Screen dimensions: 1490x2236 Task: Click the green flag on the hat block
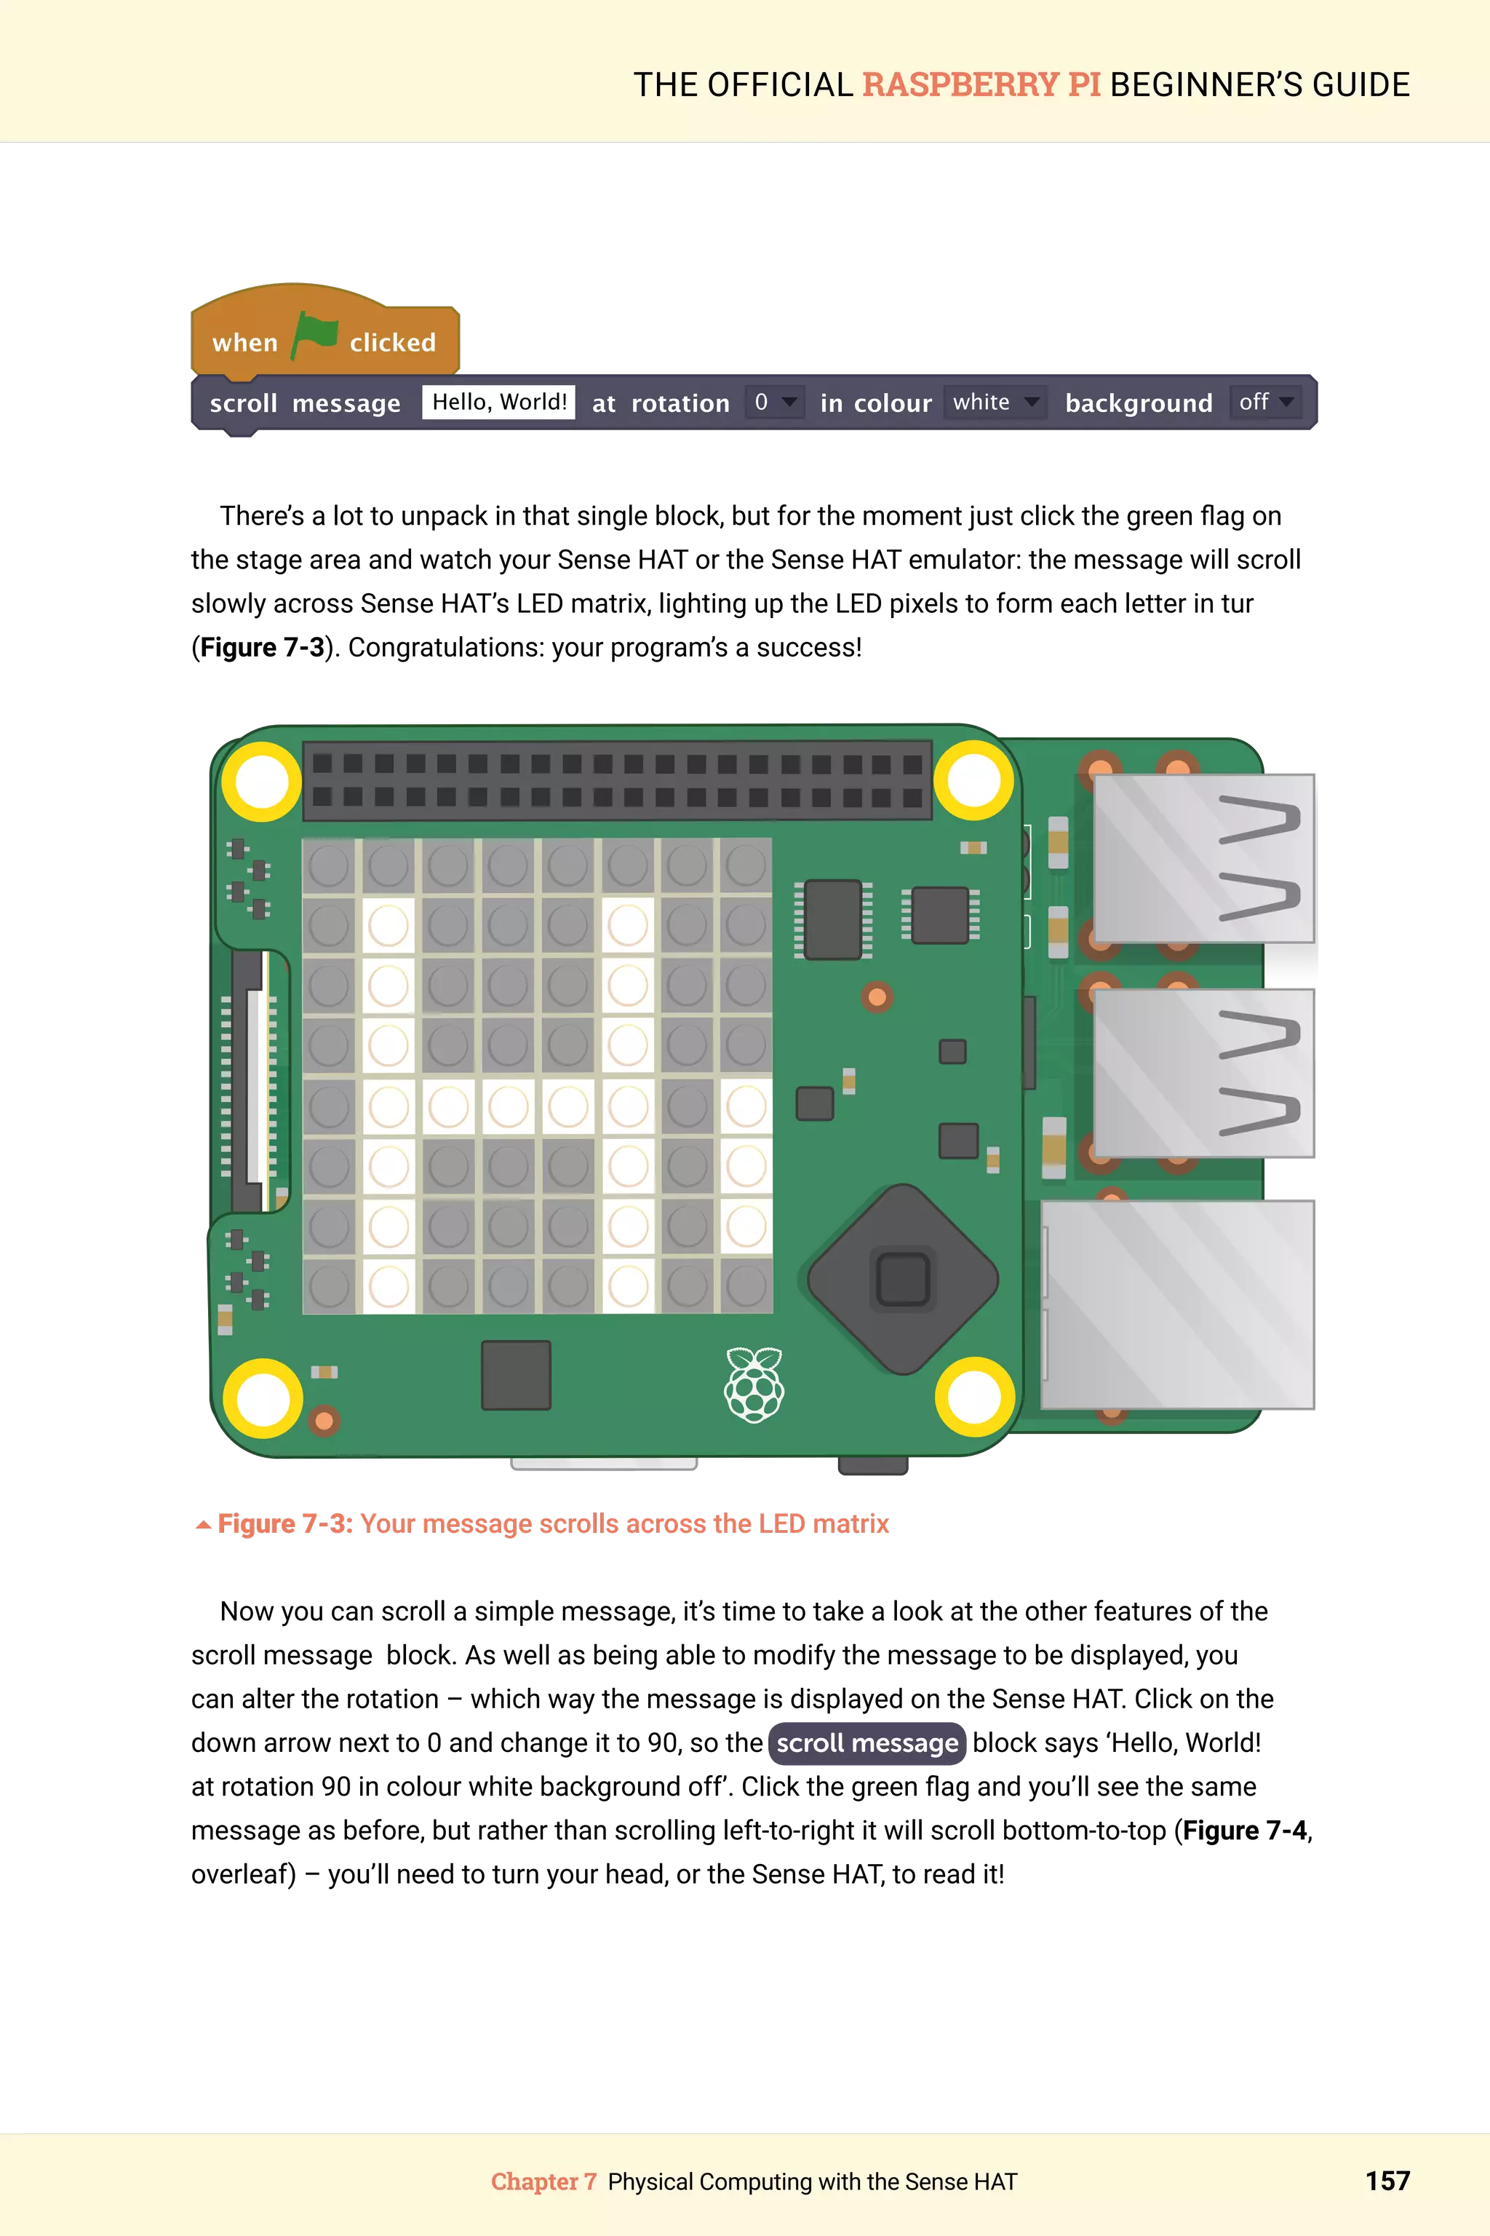pyautogui.click(x=314, y=336)
